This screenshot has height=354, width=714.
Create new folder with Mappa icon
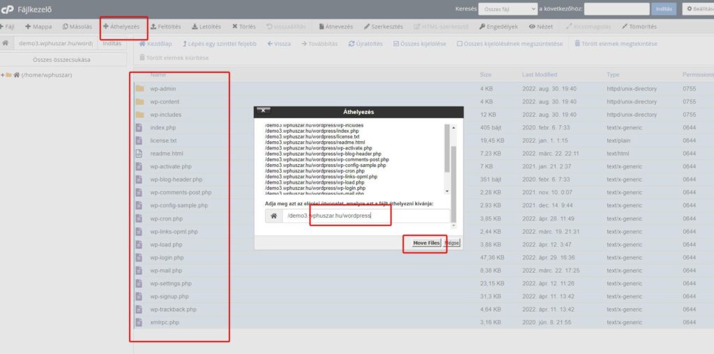28,27
